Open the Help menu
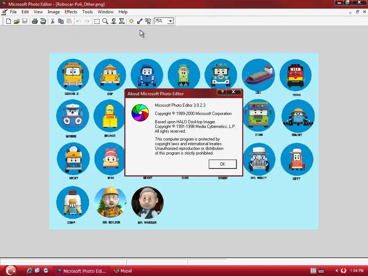 click(x=123, y=12)
